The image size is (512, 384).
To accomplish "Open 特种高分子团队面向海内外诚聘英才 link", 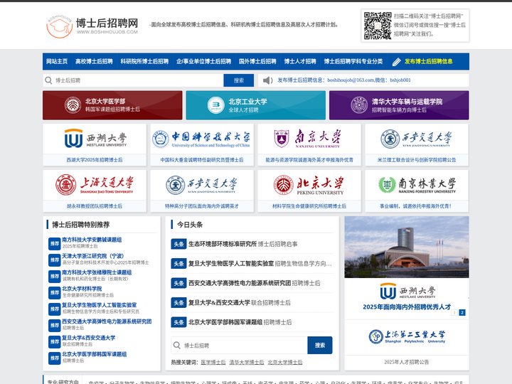I will tap(202, 206).
